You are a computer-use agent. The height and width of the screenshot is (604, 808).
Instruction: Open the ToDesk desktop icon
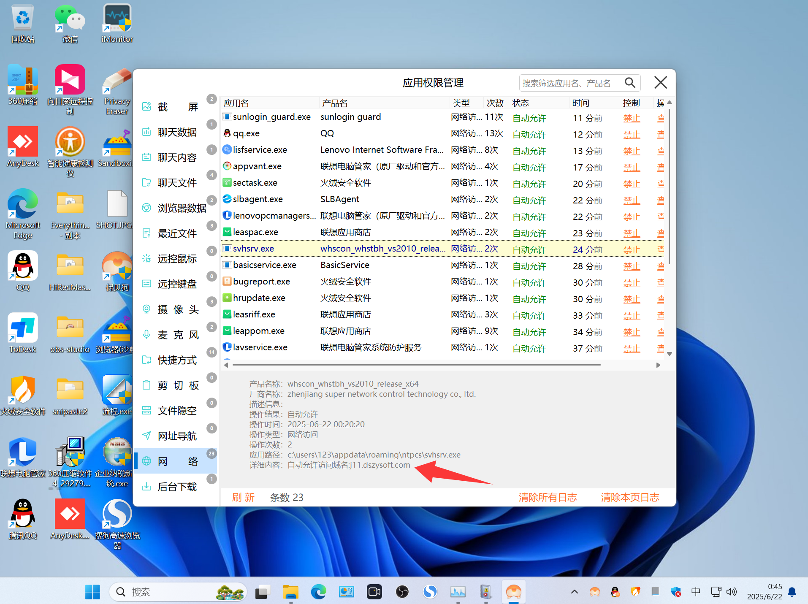click(x=23, y=333)
